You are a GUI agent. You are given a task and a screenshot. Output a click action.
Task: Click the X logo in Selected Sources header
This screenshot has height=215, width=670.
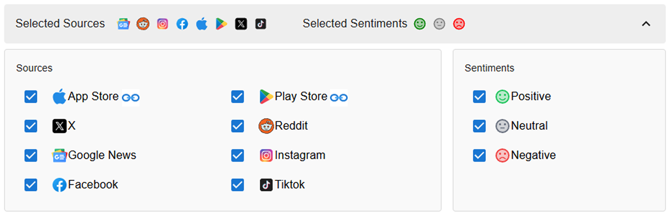coord(241,24)
